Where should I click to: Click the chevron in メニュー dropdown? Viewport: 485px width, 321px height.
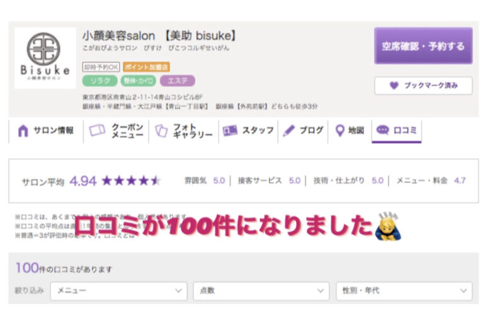(x=178, y=291)
